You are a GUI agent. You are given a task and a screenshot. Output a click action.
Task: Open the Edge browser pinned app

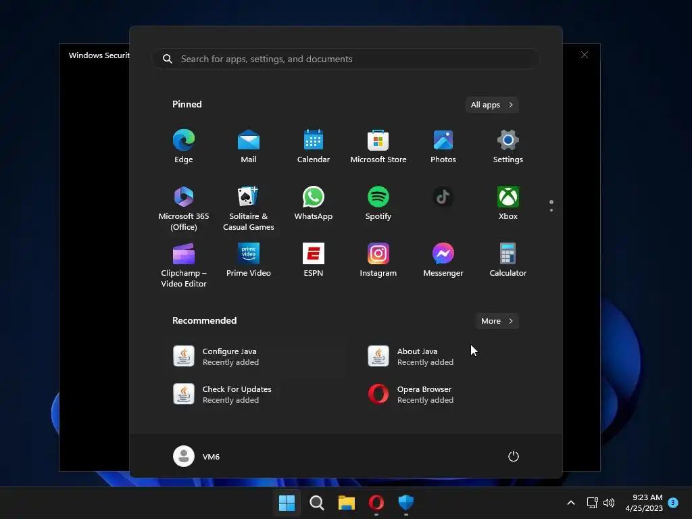coord(184,146)
